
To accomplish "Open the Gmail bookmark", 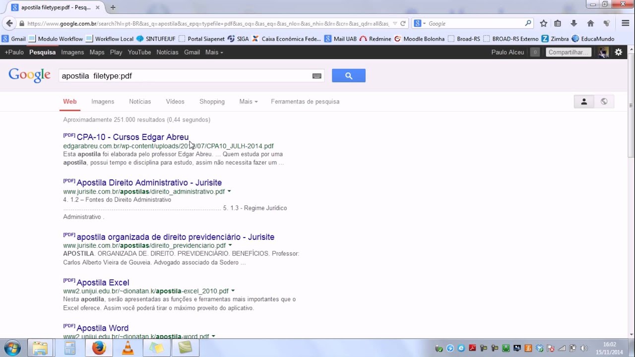I will 13,39.
